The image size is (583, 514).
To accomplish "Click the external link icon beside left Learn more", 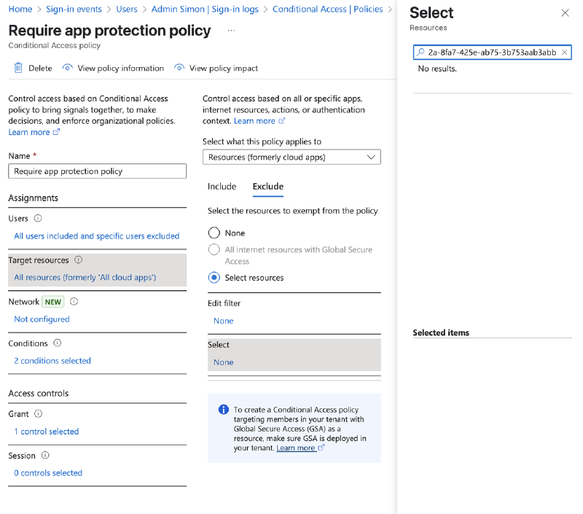I will [56, 132].
